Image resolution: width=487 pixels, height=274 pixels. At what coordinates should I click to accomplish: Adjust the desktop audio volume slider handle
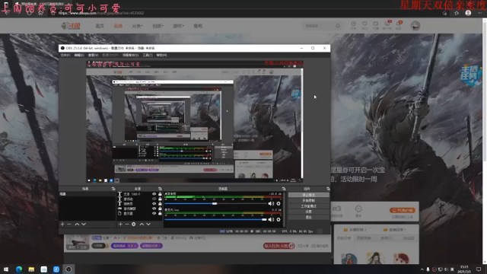point(215,203)
